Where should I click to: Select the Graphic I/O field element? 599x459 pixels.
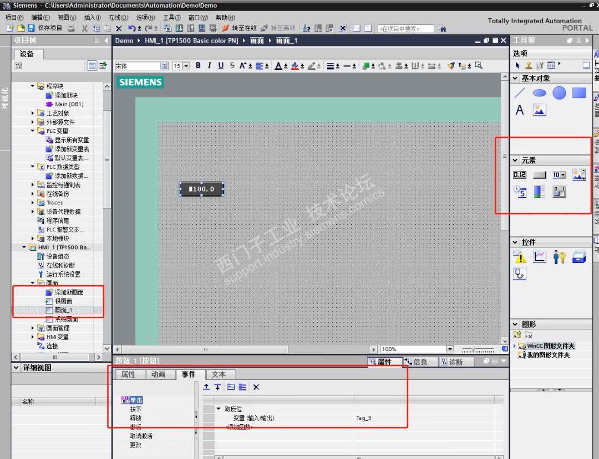coord(579,174)
